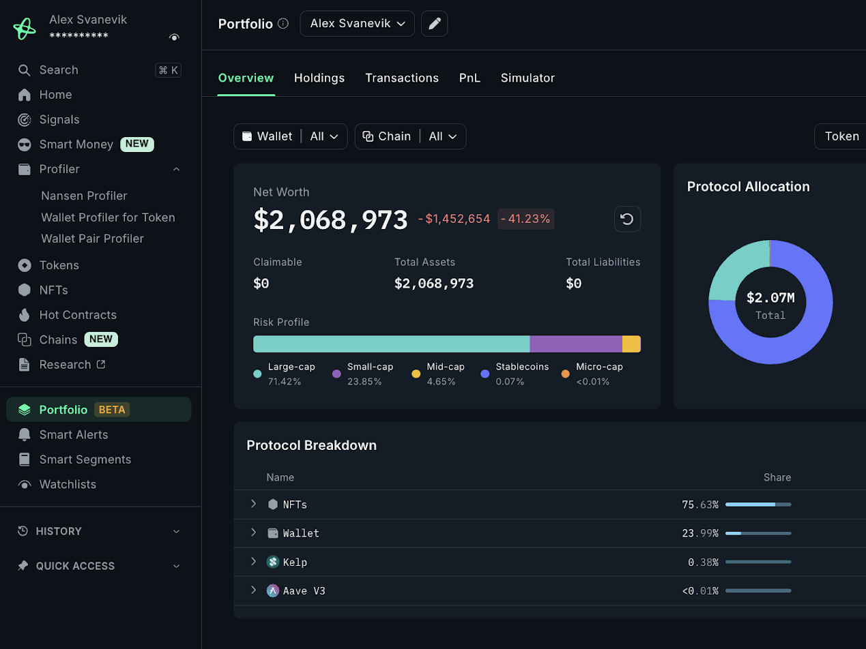Click the refresh net worth icon
Viewport: 866px width, 649px height.
click(x=627, y=219)
